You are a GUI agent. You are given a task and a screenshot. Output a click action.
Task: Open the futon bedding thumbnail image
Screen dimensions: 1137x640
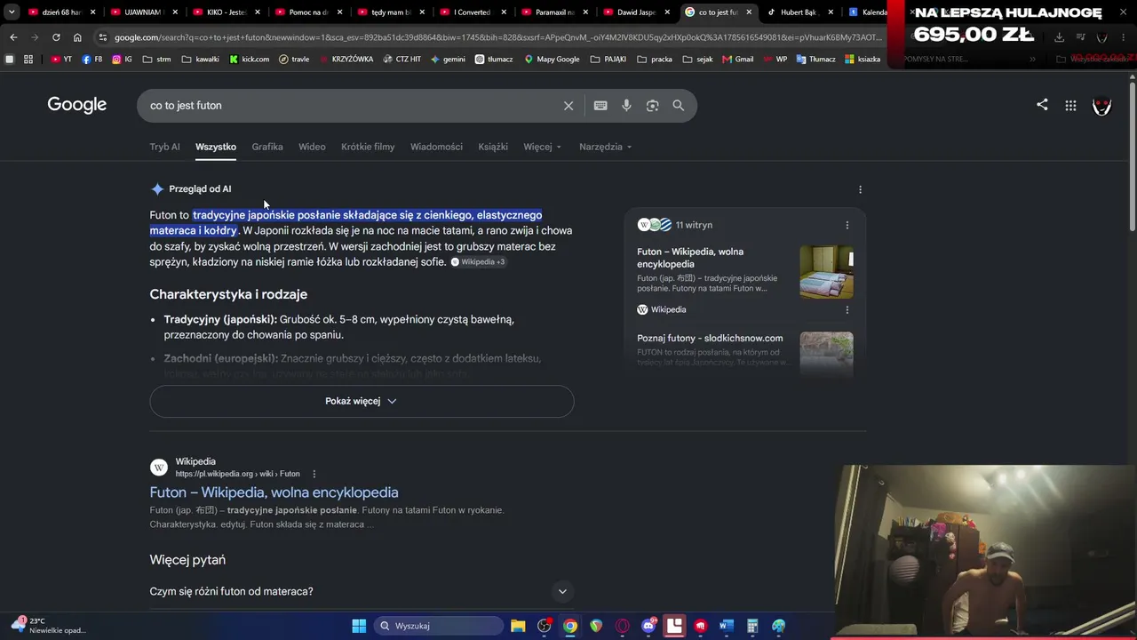point(826,272)
